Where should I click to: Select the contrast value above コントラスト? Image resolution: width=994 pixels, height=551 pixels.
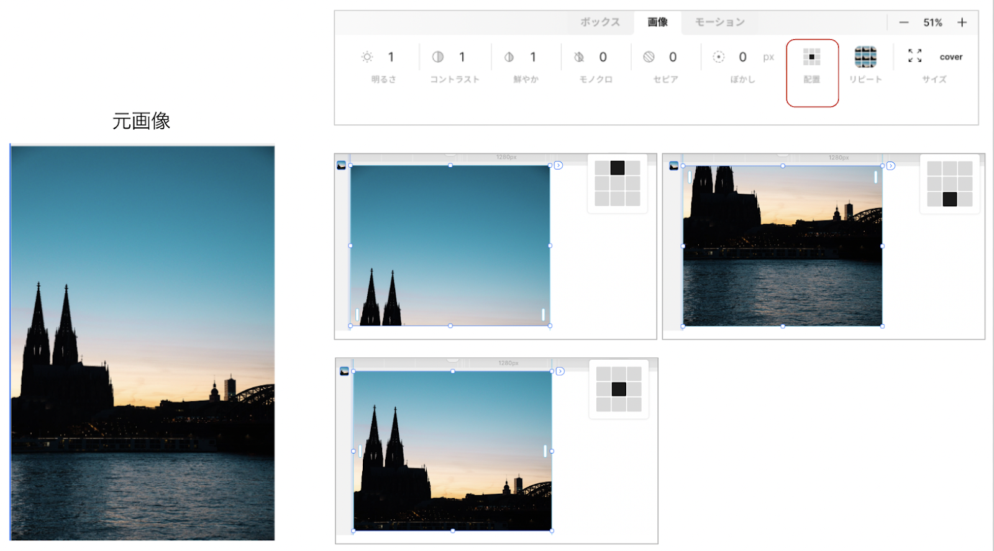coord(462,57)
